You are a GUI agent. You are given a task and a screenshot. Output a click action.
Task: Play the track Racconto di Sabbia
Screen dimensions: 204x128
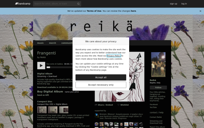(41, 66)
